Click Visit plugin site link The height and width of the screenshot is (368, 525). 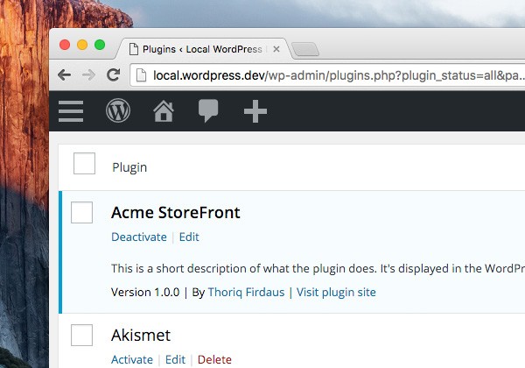pos(336,293)
